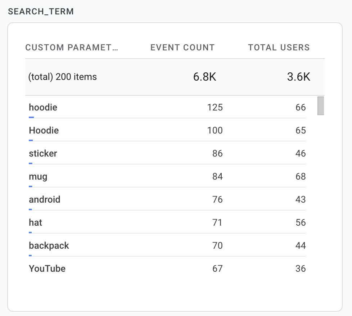This screenshot has width=352, height=316.
Task: Click the mug search term
Action: click(38, 176)
